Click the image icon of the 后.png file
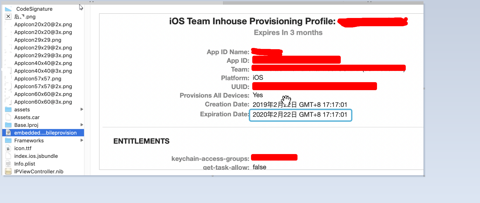 (x=8, y=17)
